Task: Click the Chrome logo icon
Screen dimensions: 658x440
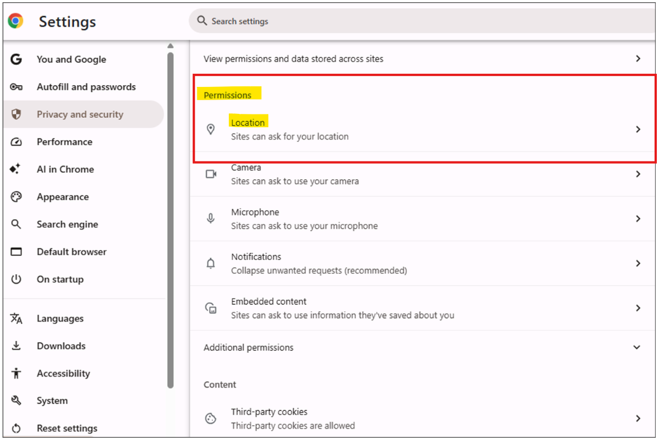Action: pos(16,21)
